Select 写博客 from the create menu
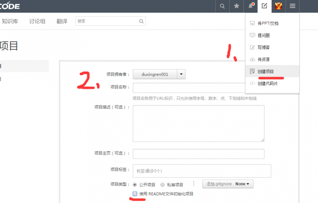This screenshot has width=318, height=203. tap(264, 47)
